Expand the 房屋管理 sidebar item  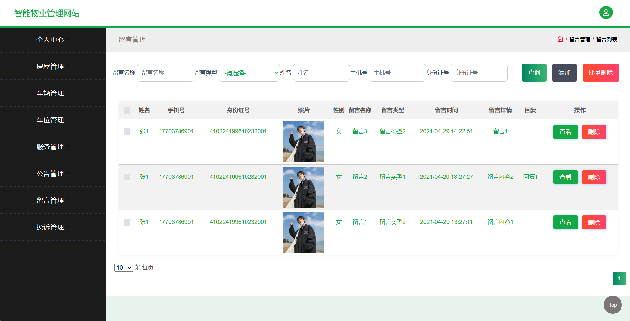pyautogui.click(x=50, y=66)
